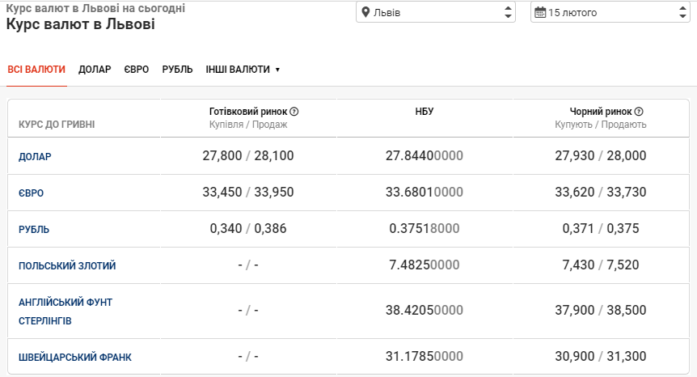Select zloty black market rate 7,430 / 7,520

pos(601,265)
